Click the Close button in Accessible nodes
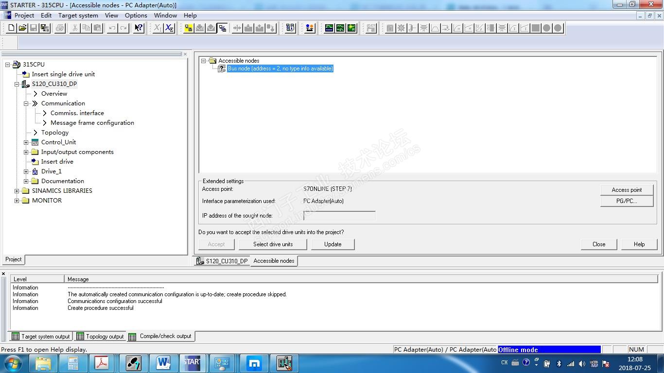 (599, 244)
